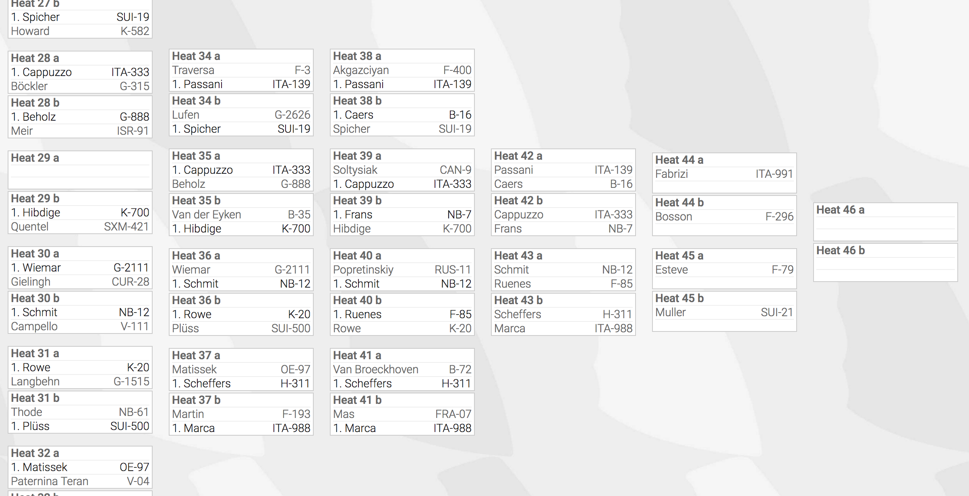Select Hibdige K-700 in Heat 29 b
The height and width of the screenshot is (496, 969).
[80, 213]
